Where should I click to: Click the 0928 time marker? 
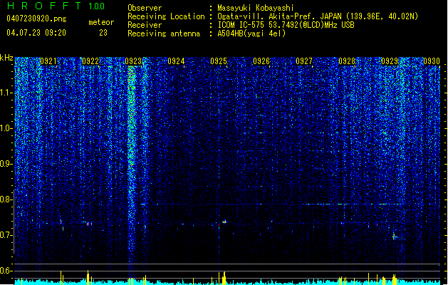347,61
